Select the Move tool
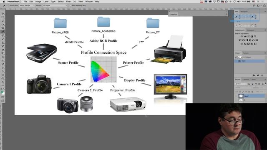 pyautogui.click(x=3, y=14)
